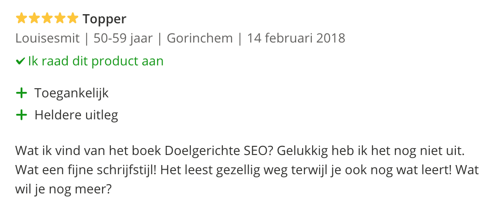Click the fifth yellow rating star

click(73, 19)
